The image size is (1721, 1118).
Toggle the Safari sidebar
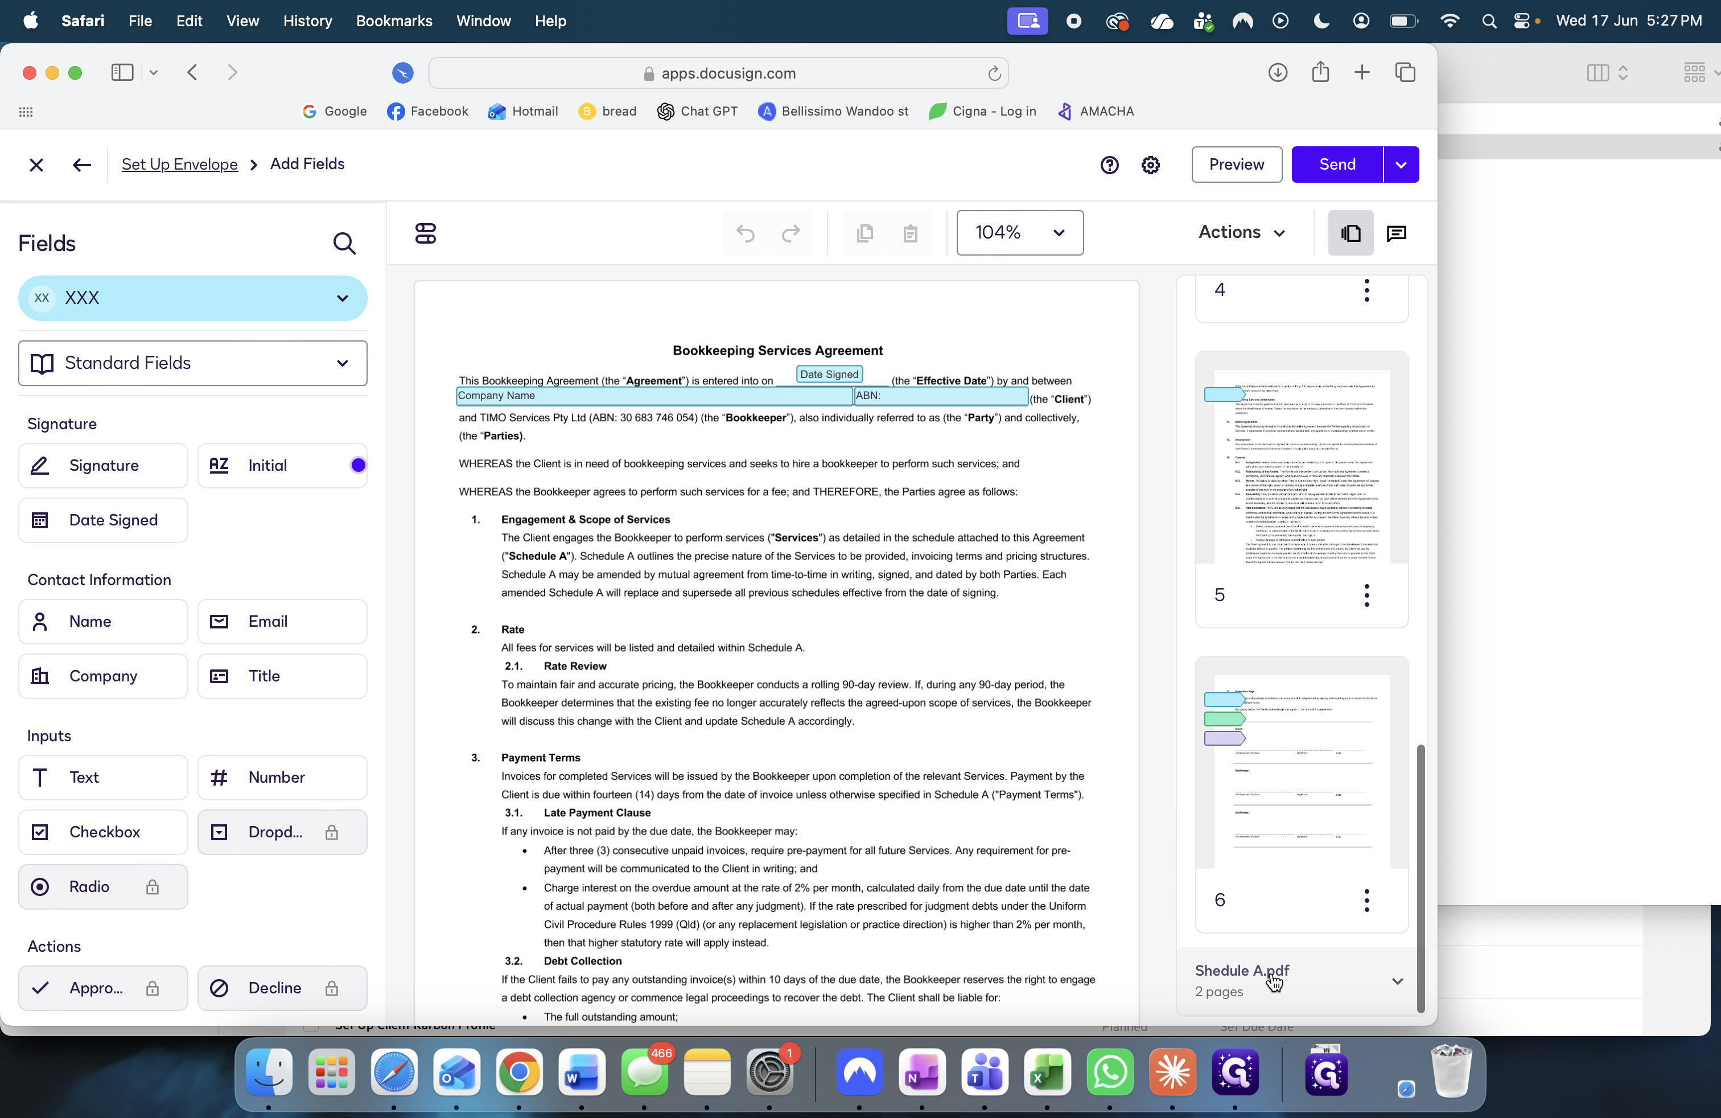[x=122, y=72]
